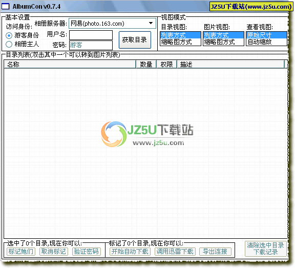This screenshot has width=295, height=268.
Task: Choose 缩略图方式 in 目录视图 list
Action: 180,42
